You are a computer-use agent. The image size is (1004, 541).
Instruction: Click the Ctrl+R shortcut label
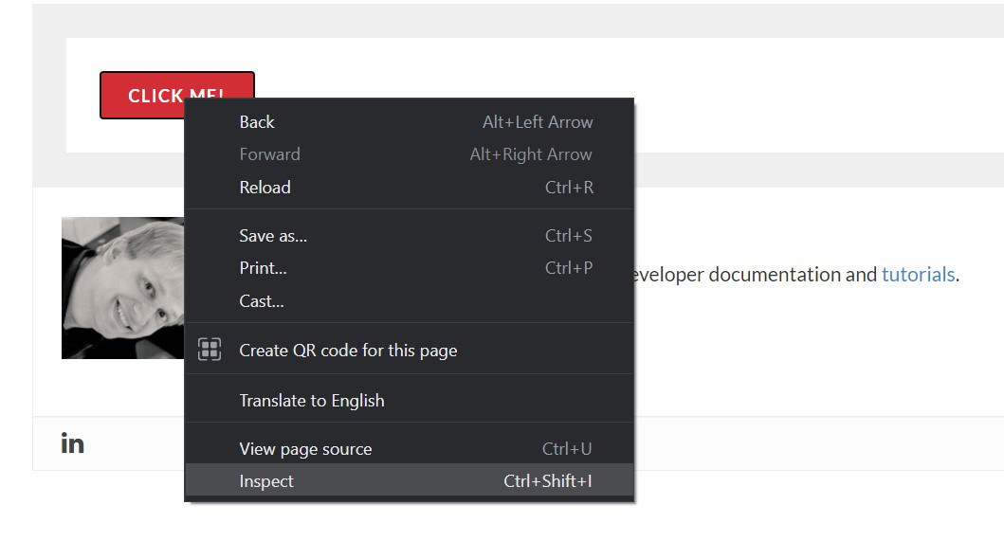point(569,188)
